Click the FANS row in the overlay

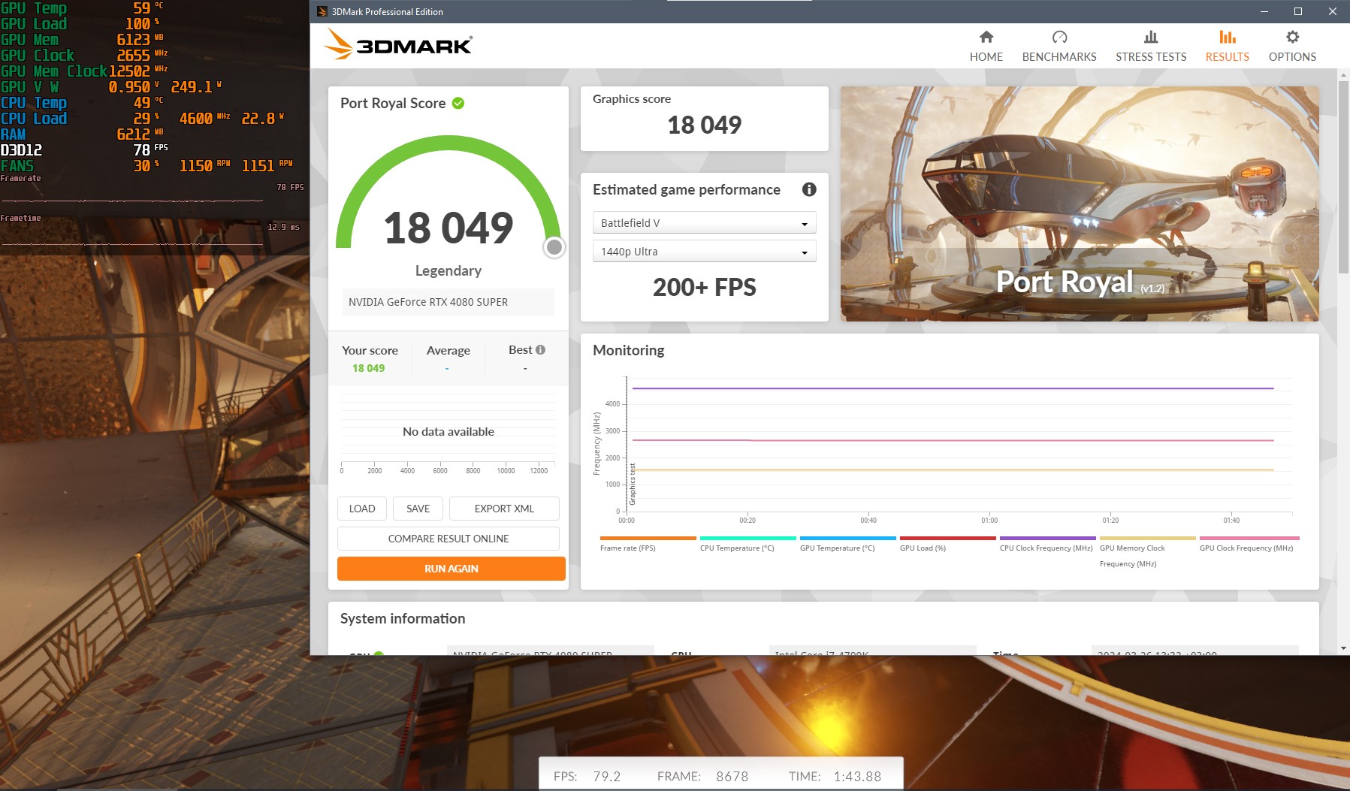[x=147, y=166]
